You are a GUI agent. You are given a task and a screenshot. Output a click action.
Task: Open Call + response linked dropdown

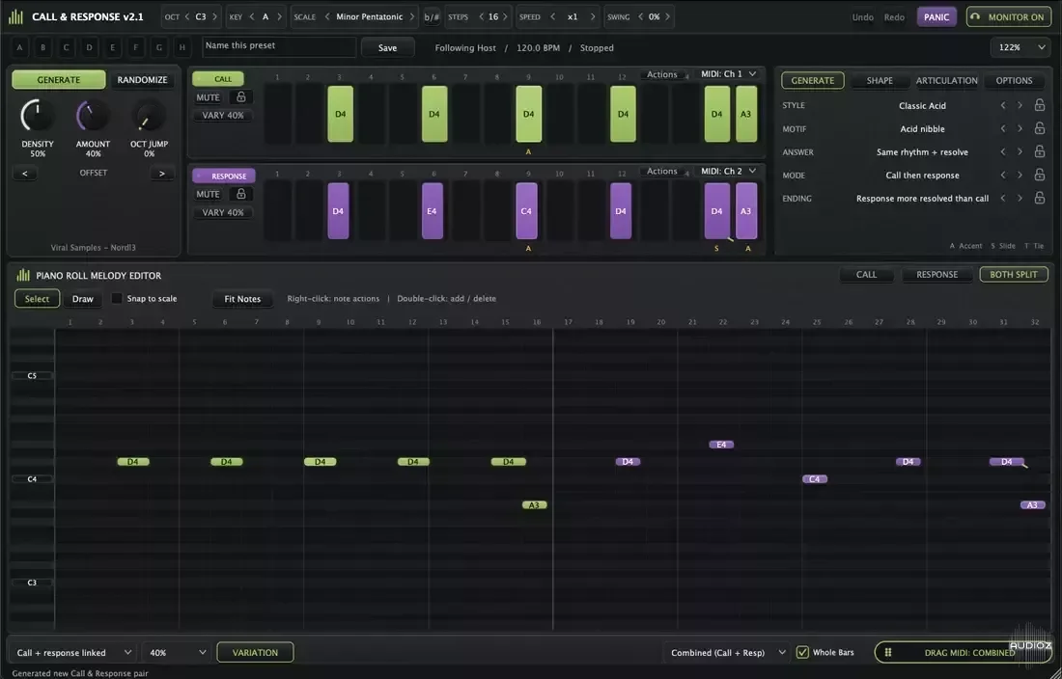coord(73,653)
